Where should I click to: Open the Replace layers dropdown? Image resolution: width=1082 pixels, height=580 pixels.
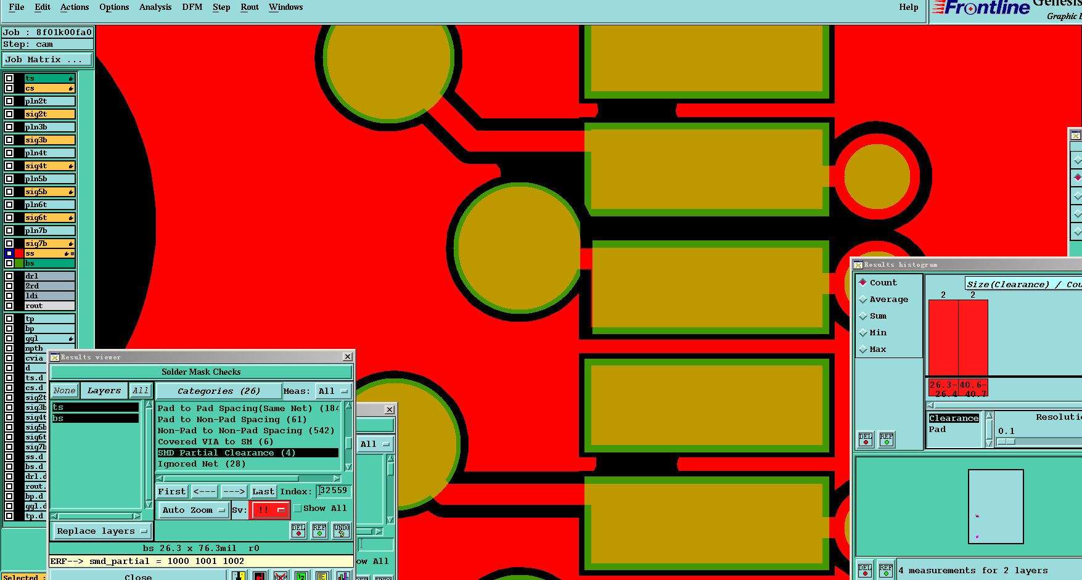point(102,531)
